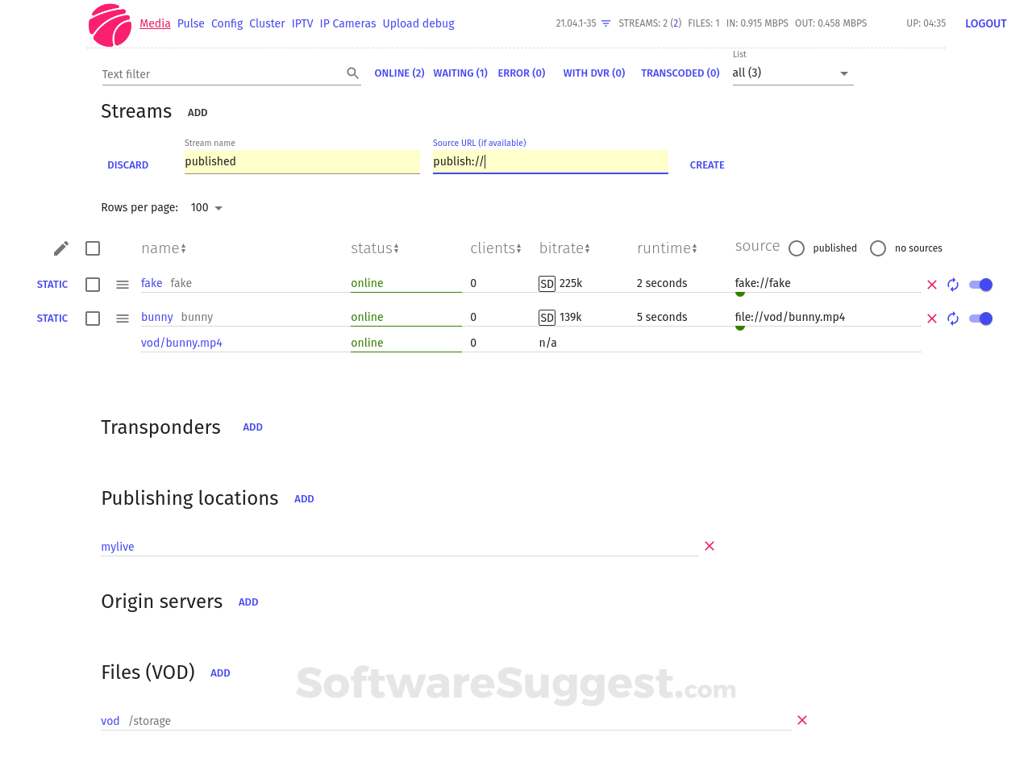Check the select-all checkbox in the table header
Screen dimensions: 1032x762
[x=93, y=248]
